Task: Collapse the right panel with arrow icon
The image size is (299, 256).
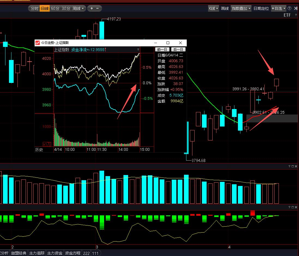Action: (296, 8)
